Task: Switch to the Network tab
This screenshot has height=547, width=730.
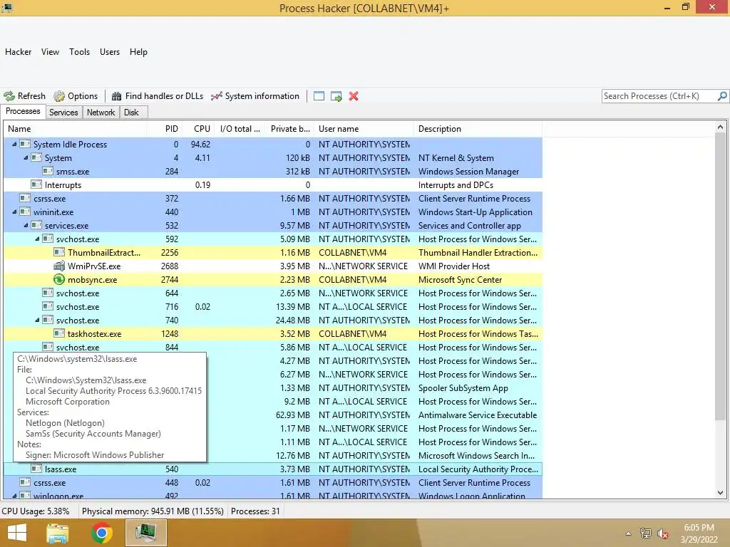Action: 101,113
